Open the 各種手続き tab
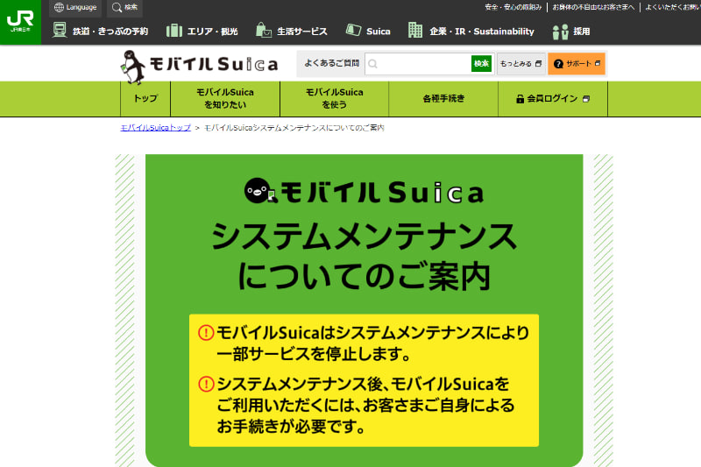This screenshot has width=701, height=467. point(443,98)
